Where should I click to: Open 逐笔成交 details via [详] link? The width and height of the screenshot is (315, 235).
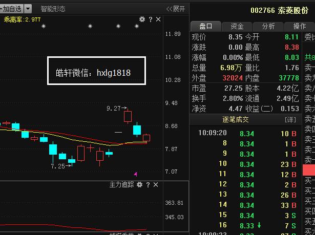[x=290, y=120]
